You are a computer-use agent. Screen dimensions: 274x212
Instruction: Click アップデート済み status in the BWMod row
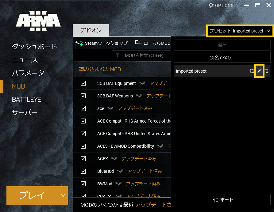pyautogui.click(x=143, y=184)
